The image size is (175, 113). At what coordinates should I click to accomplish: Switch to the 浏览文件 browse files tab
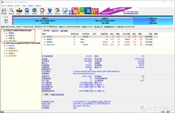(55, 31)
